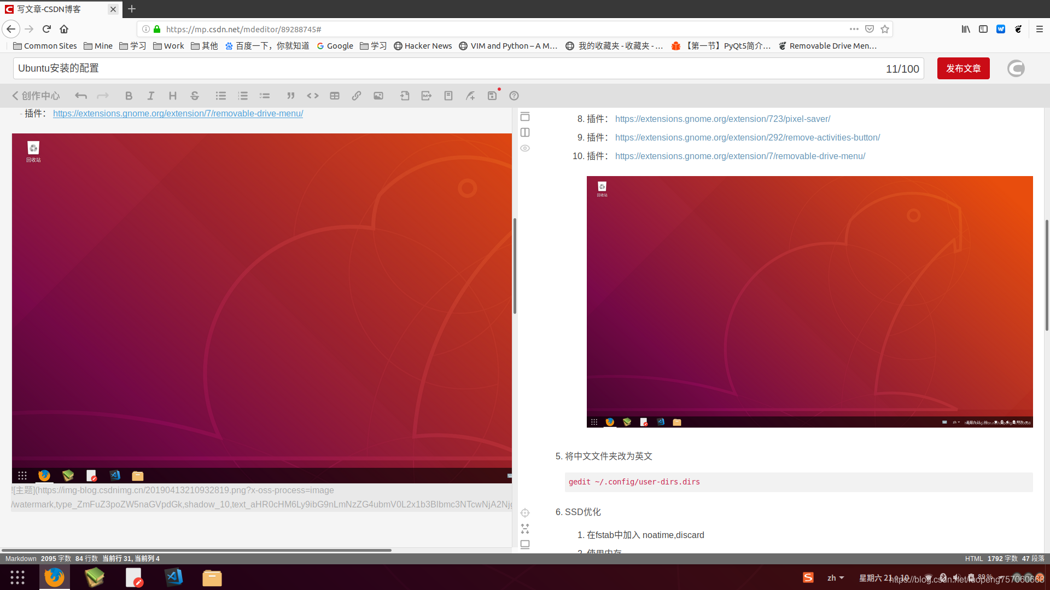
Task: Open the Google bookmark
Action: [335, 46]
